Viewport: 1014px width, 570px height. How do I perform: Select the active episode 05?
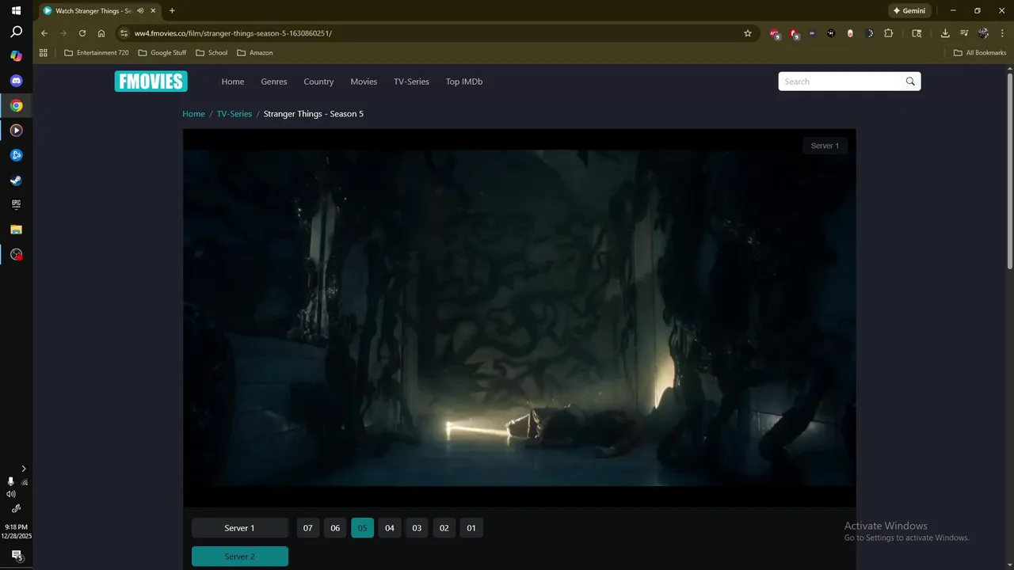(x=362, y=528)
